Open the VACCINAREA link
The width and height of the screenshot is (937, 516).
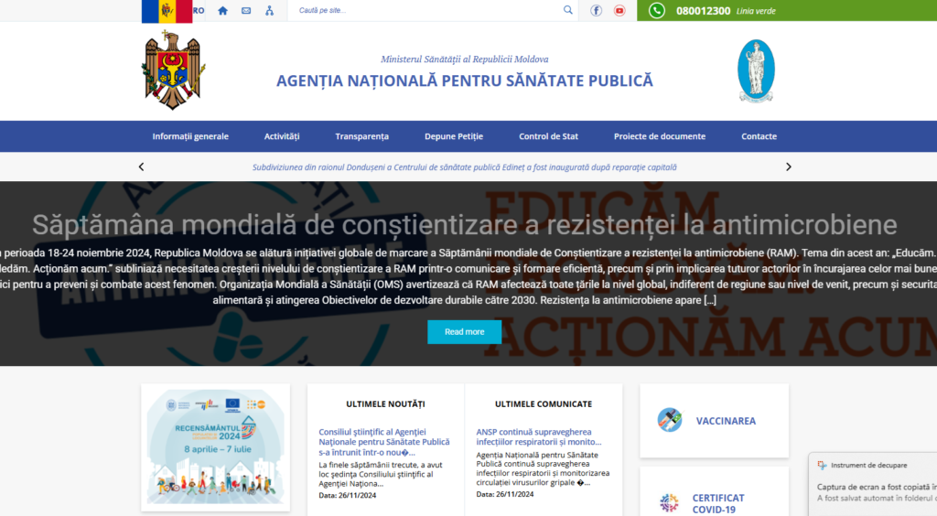[x=726, y=421]
